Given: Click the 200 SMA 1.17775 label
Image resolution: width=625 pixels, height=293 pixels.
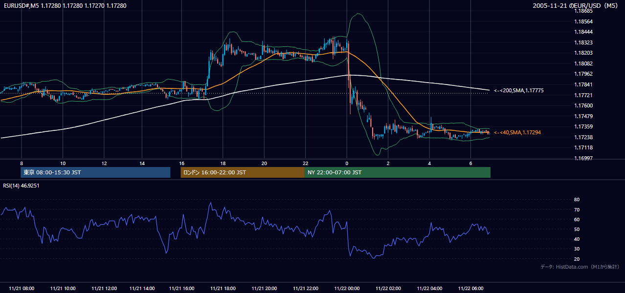Looking at the screenshot, I should point(518,91).
